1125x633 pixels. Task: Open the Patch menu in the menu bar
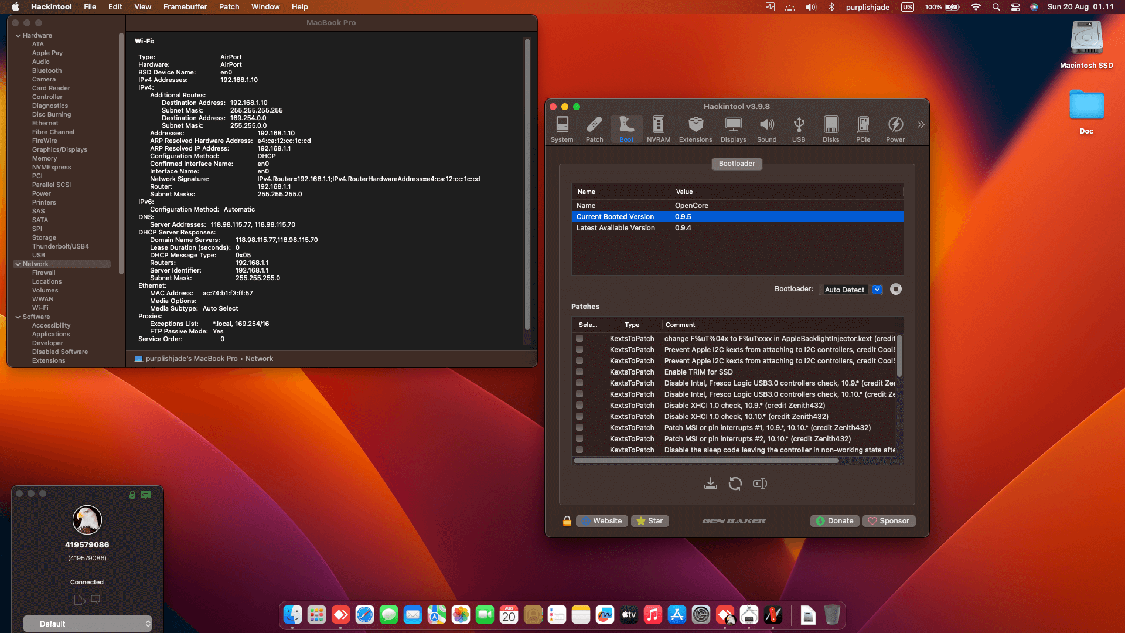(229, 7)
